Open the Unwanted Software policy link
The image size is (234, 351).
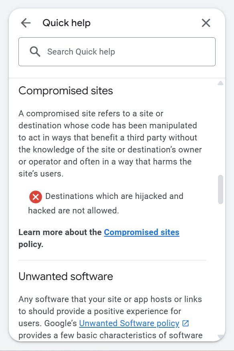point(129,323)
